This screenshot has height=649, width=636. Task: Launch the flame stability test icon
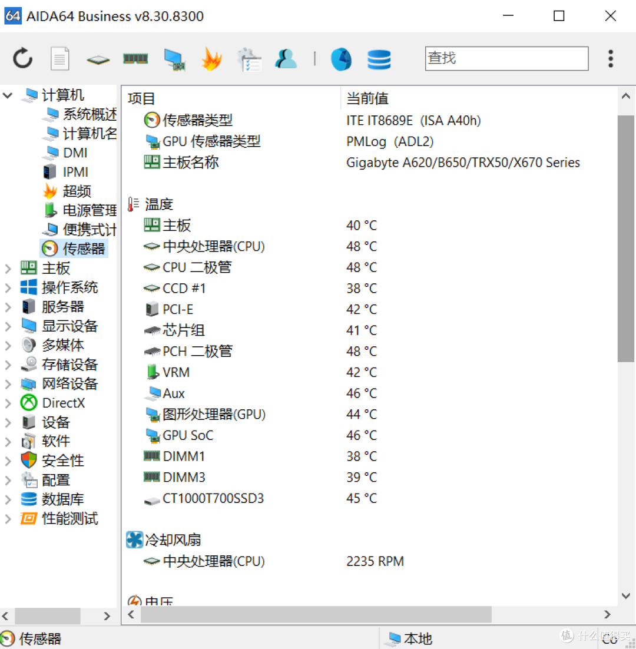point(211,59)
